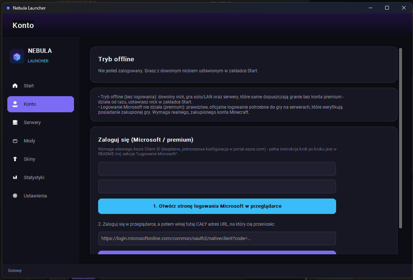
Task: Click step 2 'Zaloguj się w przeglądarce' instruction
Action: point(186,224)
